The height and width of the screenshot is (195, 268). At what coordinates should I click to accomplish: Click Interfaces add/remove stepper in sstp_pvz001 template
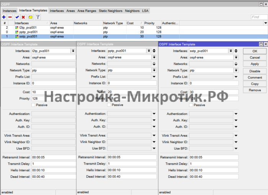[x=236, y=51]
